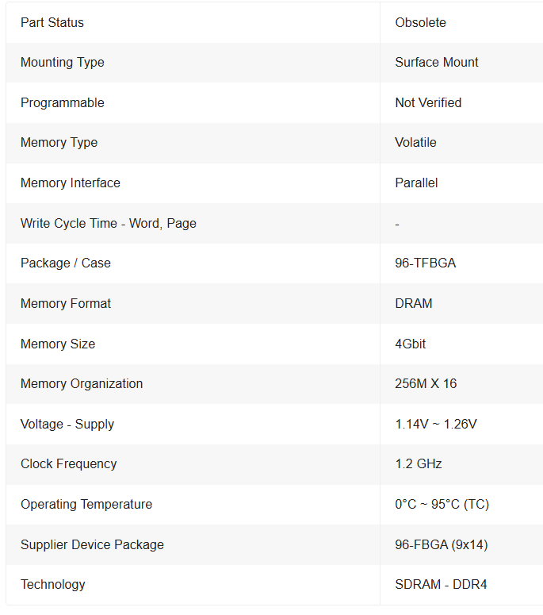543x615 pixels.
Task: Click the Mounting Type attribute label
Action: coord(63,63)
